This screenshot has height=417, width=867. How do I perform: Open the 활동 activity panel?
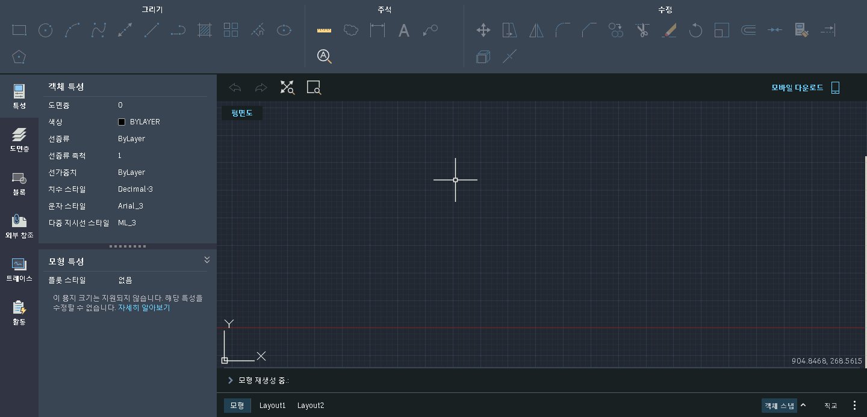click(x=19, y=313)
